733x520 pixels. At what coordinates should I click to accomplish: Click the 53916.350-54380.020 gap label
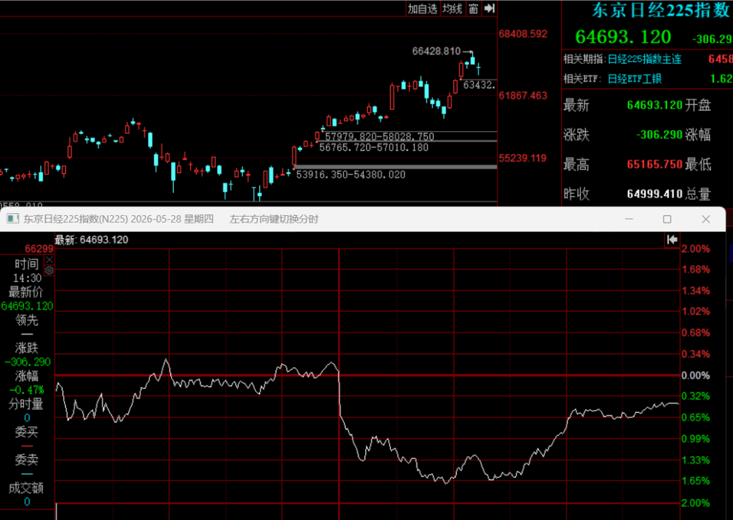tap(351, 175)
